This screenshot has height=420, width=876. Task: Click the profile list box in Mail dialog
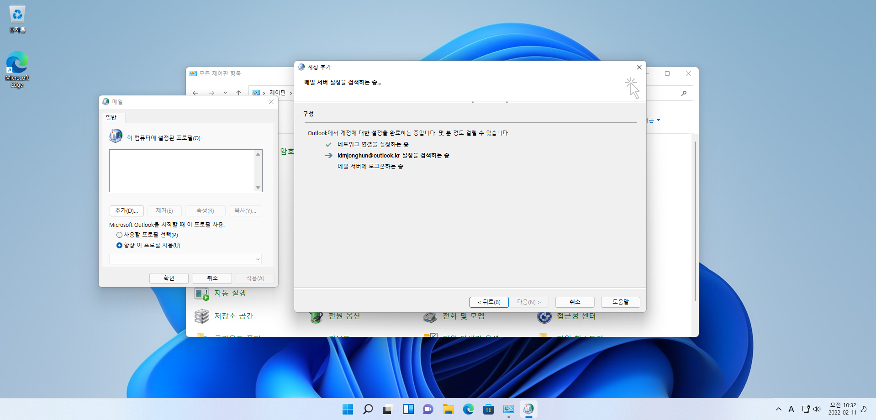[182, 171]
